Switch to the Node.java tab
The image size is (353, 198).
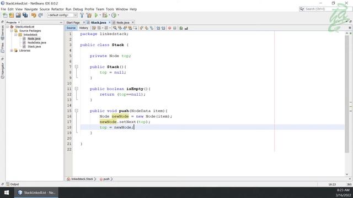(122, 23)
